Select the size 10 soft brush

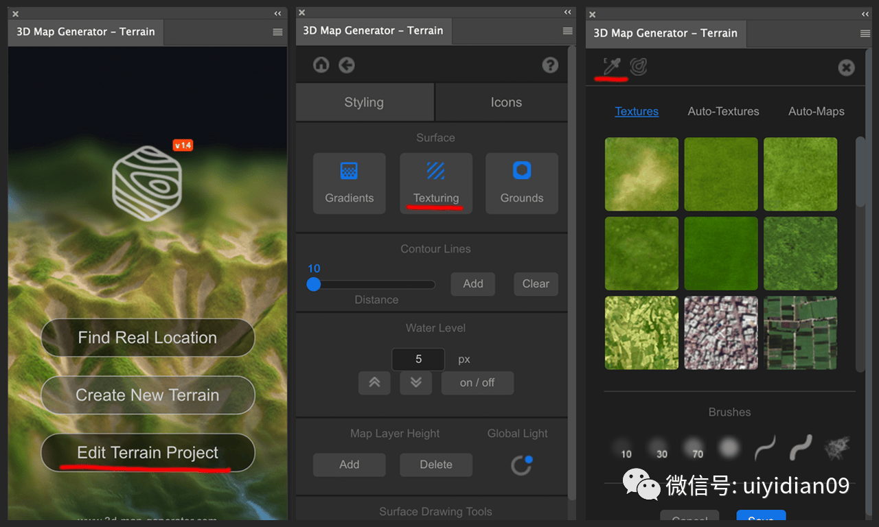pos(624,449)
